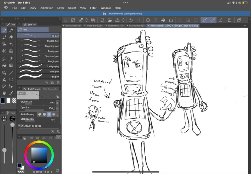Image resolution: width=251 pixels, height=174 pixels.
Task: Open the Clip Studio spiral icon
Action: 93,20
